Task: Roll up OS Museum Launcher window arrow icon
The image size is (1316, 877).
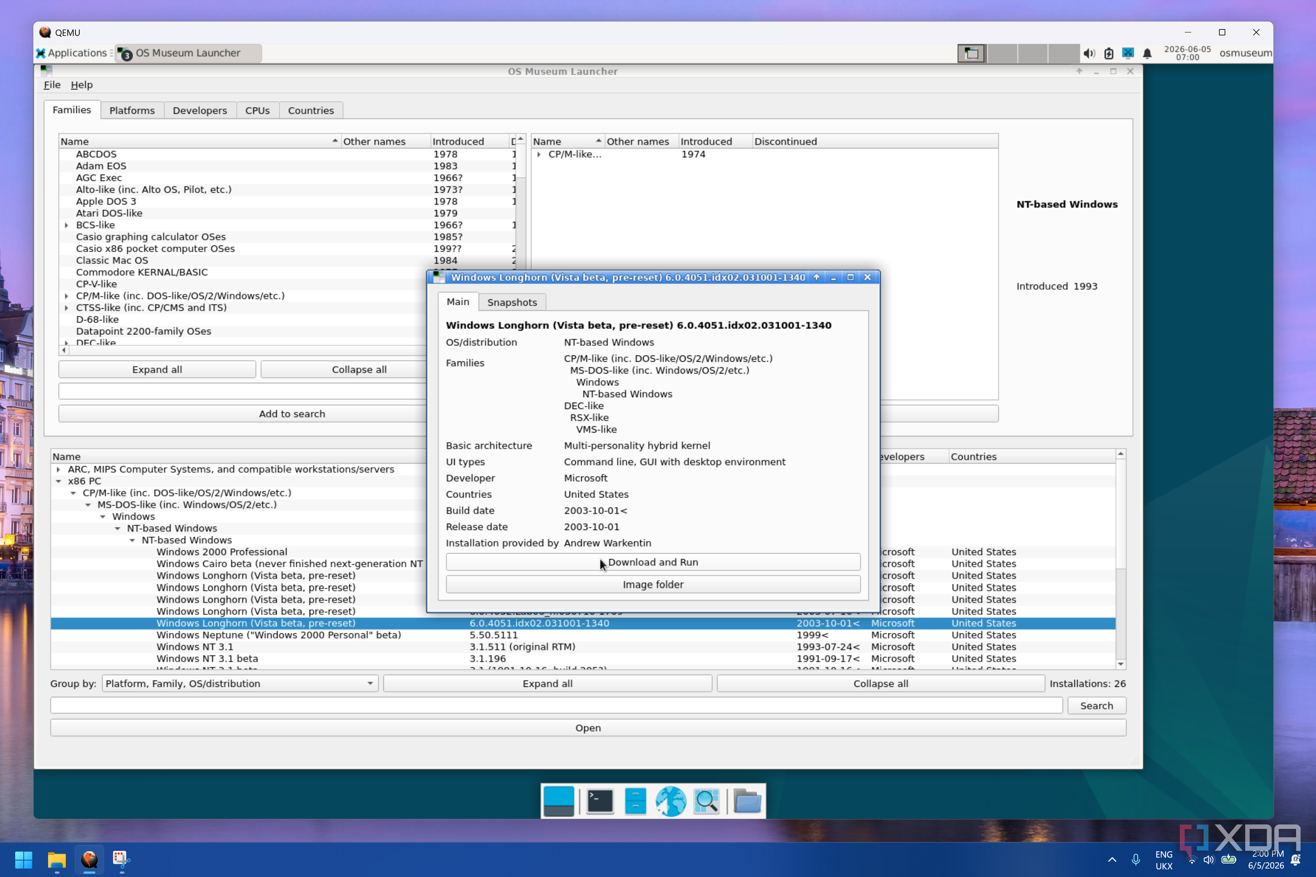Action: pyautogui.click(x=1079, y=71)
